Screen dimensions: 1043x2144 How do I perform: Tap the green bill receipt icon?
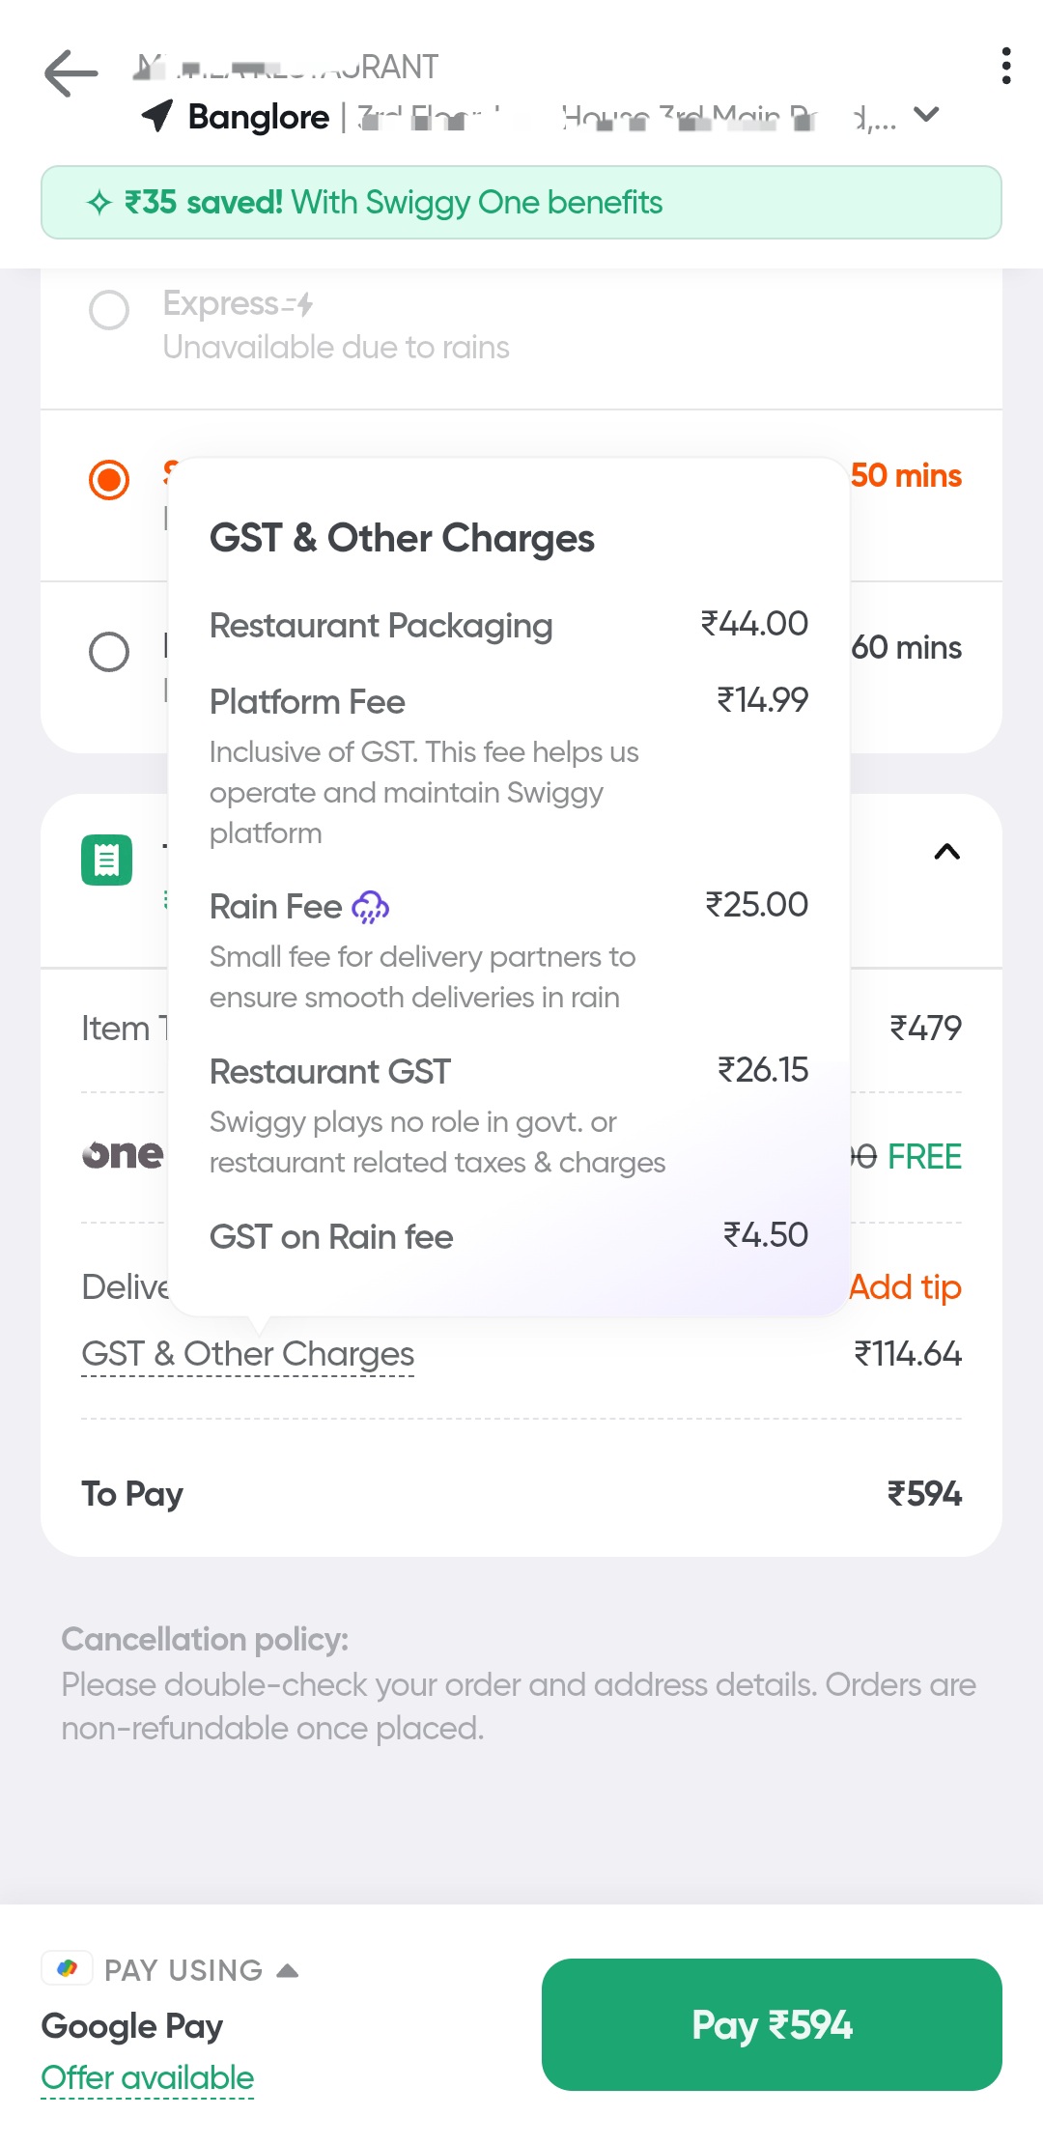[106, 860]
